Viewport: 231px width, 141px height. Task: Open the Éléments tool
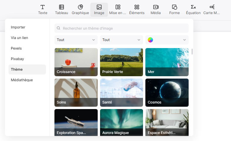point(137,10)
